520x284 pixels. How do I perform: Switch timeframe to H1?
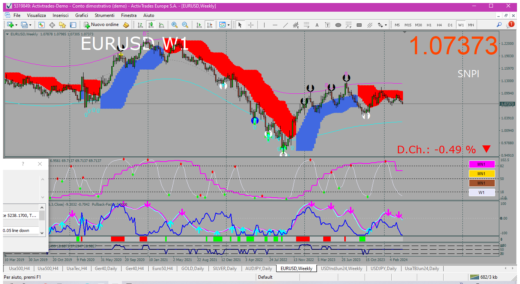coord(429,25)
